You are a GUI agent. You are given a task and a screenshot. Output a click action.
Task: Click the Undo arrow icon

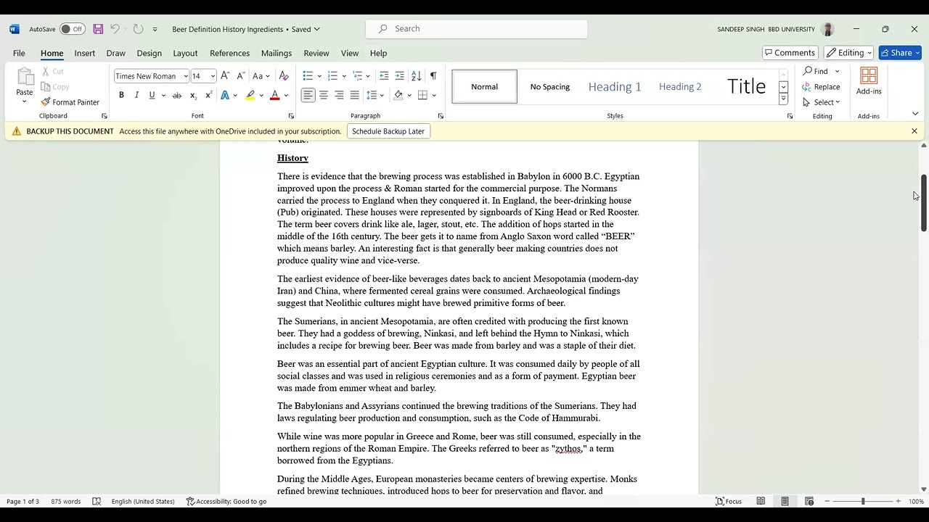pos(115,29)
